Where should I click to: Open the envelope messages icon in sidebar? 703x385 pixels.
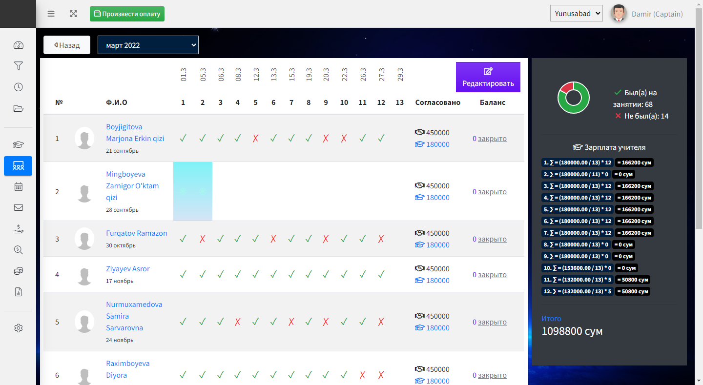coord(18,207)
